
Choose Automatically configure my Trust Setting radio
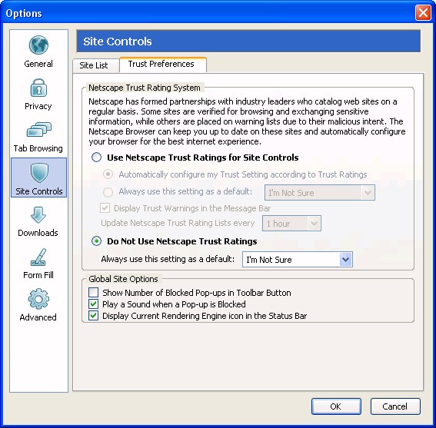coord(108,174)
